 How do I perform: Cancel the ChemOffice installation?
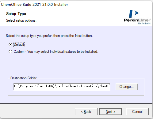(137, 112)
